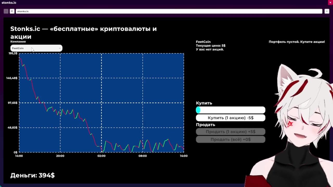
Task: Click the 02:00 time label on the chart axis
Action: click(101, 156)
